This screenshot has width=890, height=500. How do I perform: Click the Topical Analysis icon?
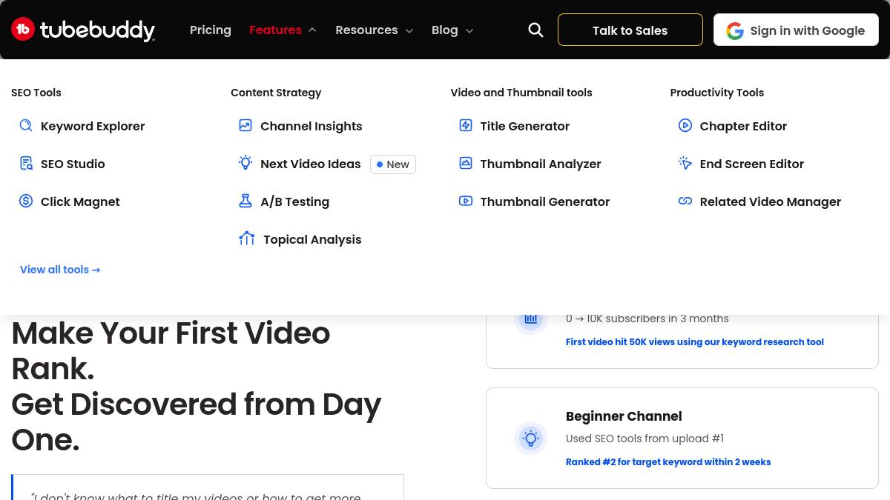(247, 239)
